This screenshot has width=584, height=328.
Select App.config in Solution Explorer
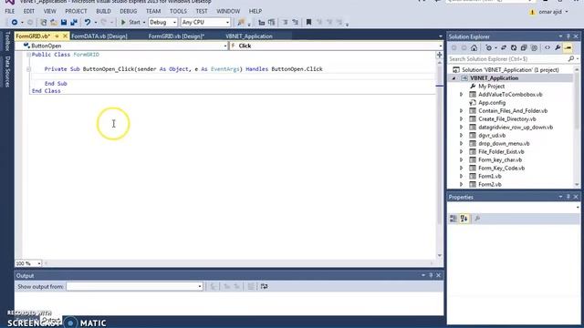coord(492,103)
